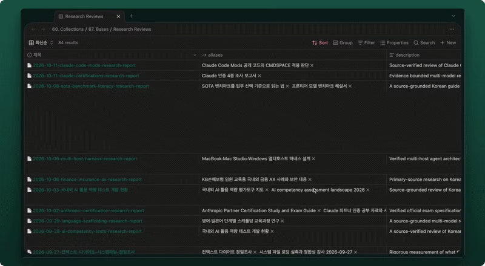The height and width of the screenshot is (266, 485).
Task: Open 2026-10-02-anthropic-certification-research-report note
Action: 89,211
